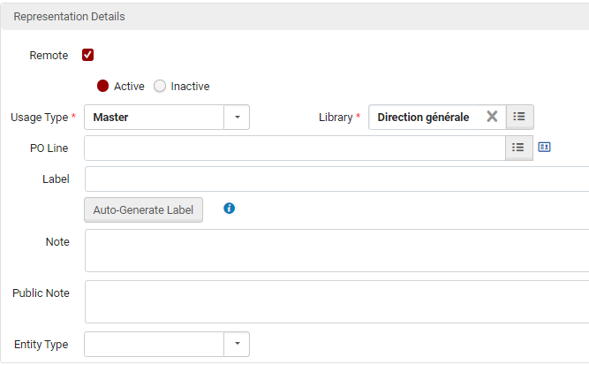Select the Active radio button
The height and width of the screenshot is (365, 589).
coord(102,86)
